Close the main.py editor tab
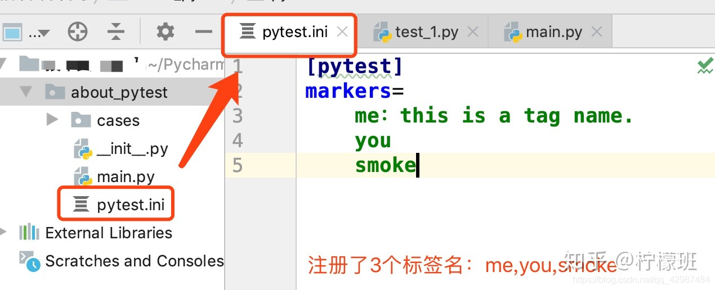715x290 pixels. 597,32
